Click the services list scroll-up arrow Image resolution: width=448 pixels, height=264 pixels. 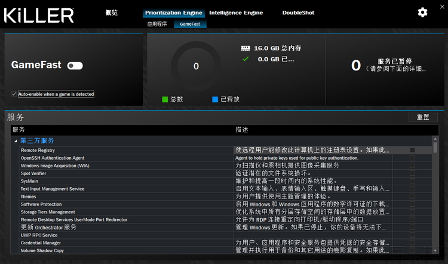(x=435, y=139)
